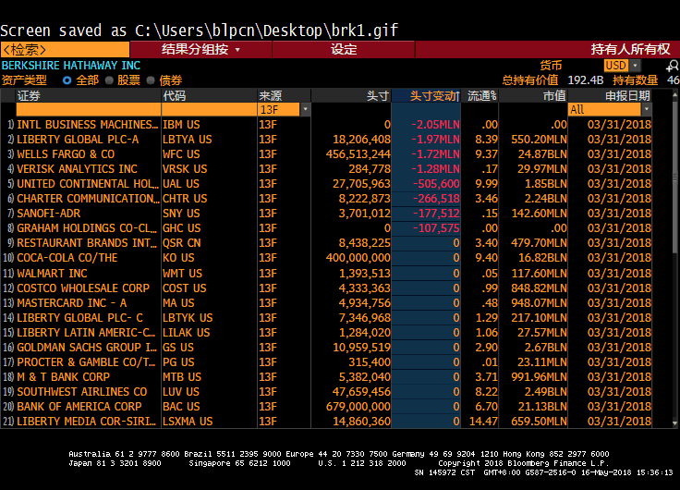Expand the All filing date dropdown

click(647, 109)
